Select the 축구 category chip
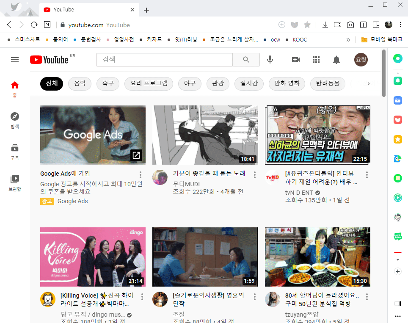408x323 pixels. 108,83
